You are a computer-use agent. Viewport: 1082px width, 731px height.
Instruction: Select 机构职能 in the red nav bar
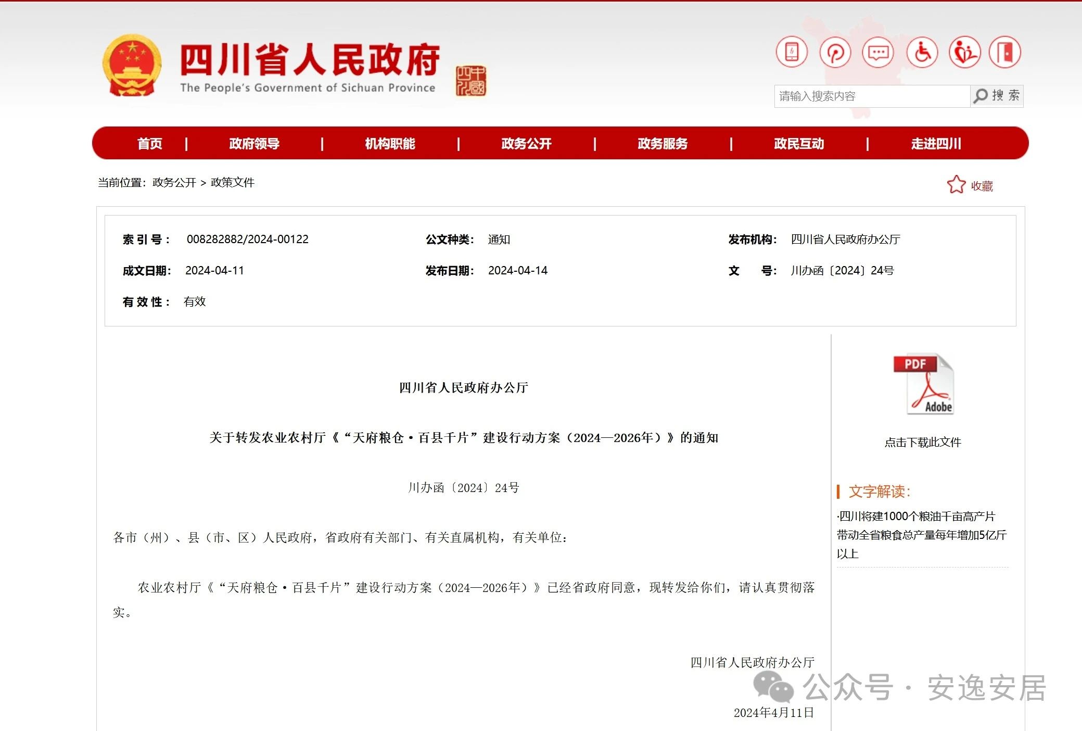[390, 144]
